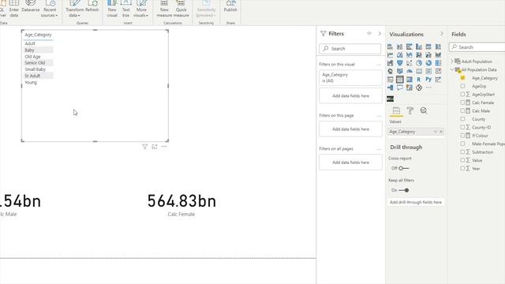Click New visual in ribbon

pos(112,9)
